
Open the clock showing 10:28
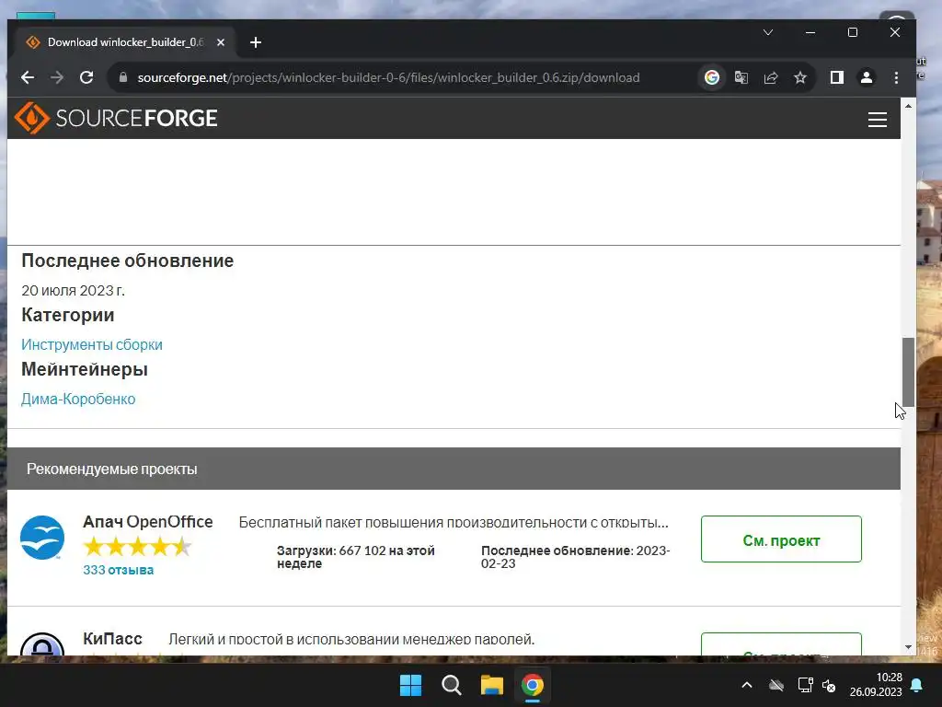[876, 685]
